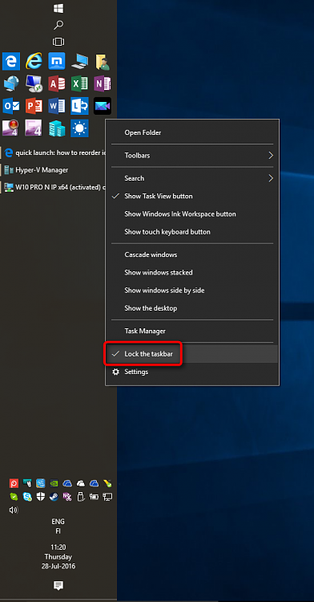Enable Show touch keyboard button
314x602 pixels.
click(191, 232)
